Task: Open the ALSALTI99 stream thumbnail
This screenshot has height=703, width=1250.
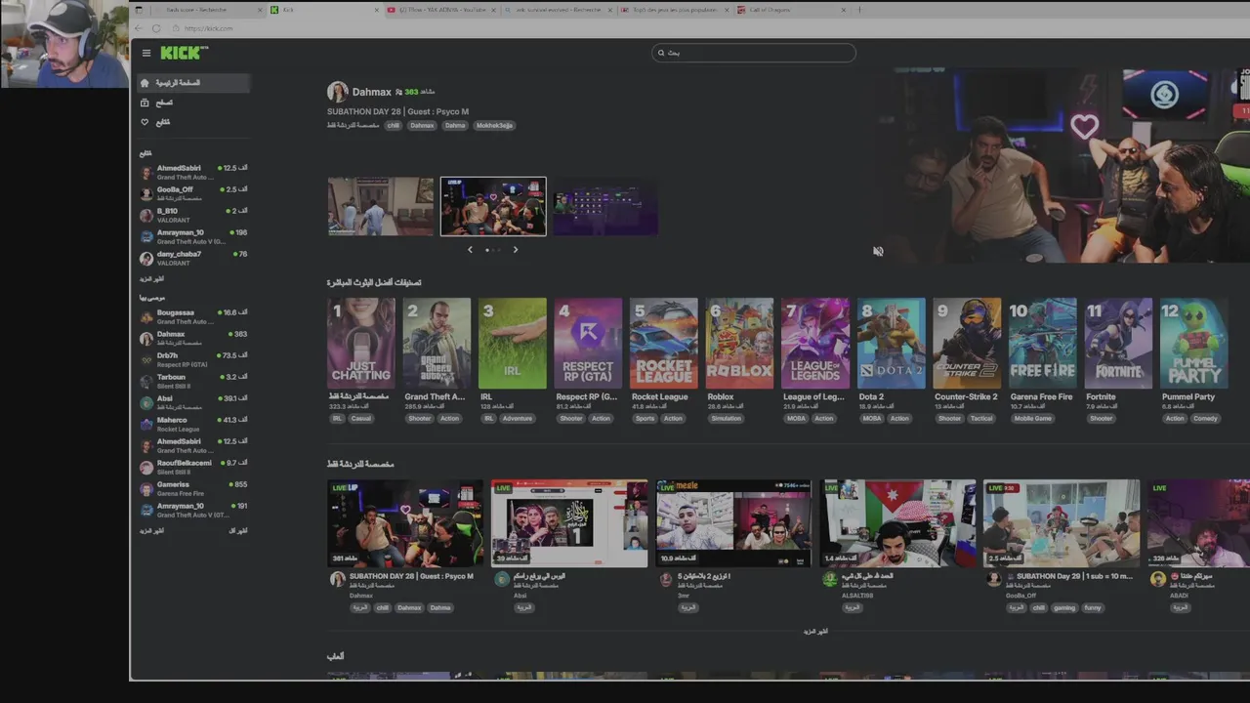Action: 897,522
